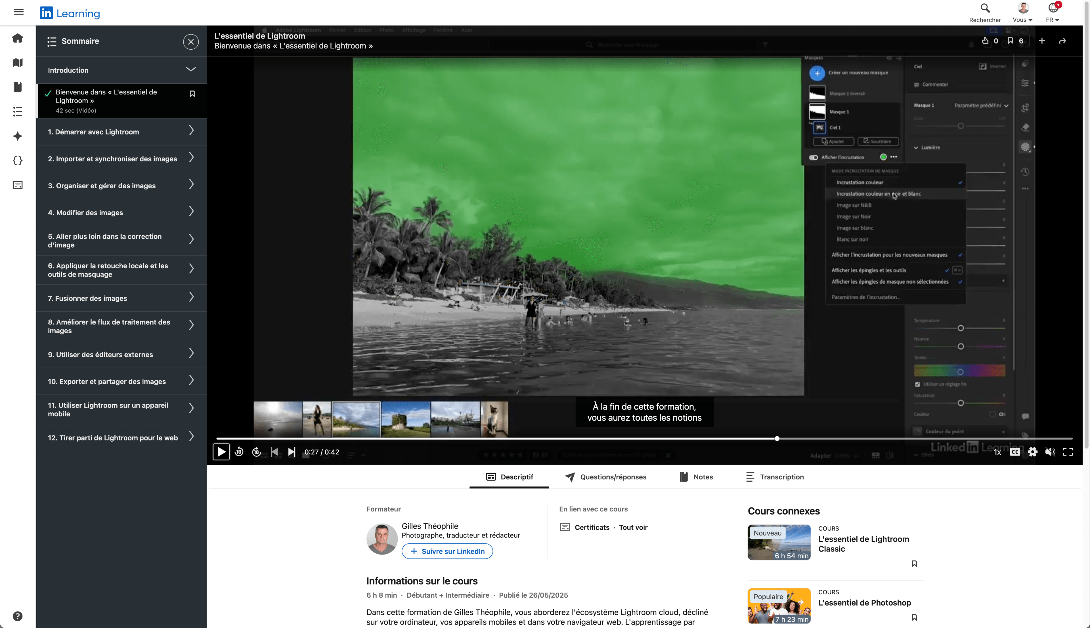Viewport: 1090px width, 628px height.
Task: Click the video progress bar handle
Action: point(777,439)
